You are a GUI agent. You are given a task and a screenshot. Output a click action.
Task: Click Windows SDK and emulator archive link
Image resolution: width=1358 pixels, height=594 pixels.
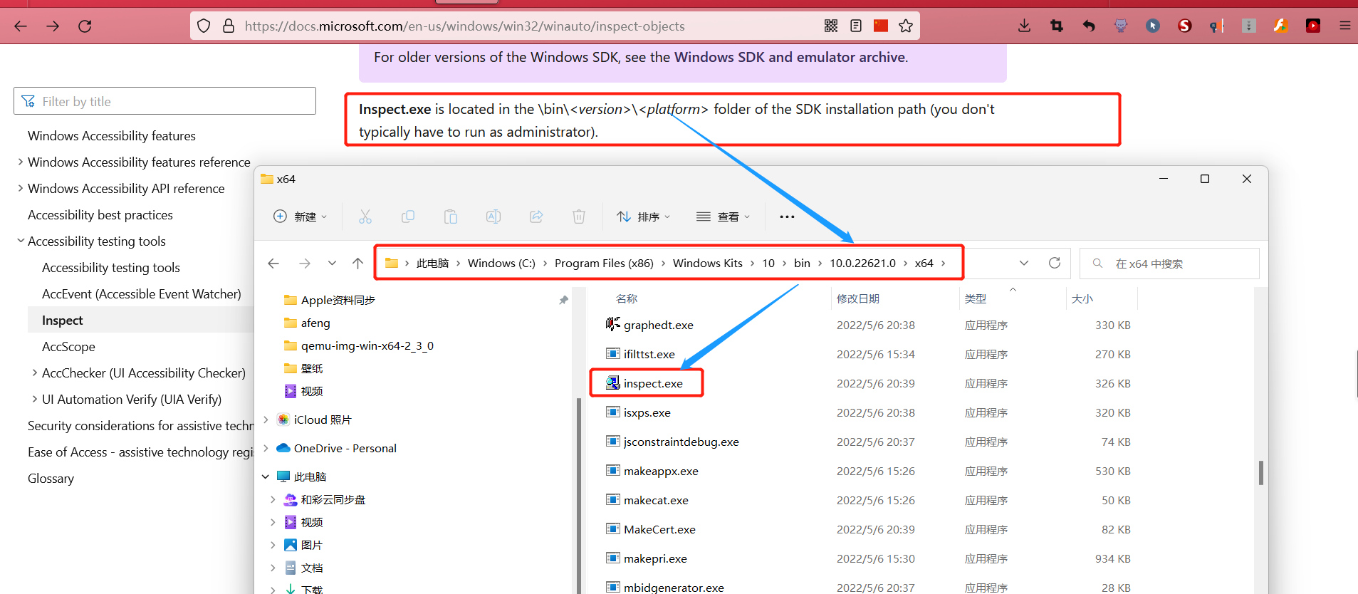790,57
